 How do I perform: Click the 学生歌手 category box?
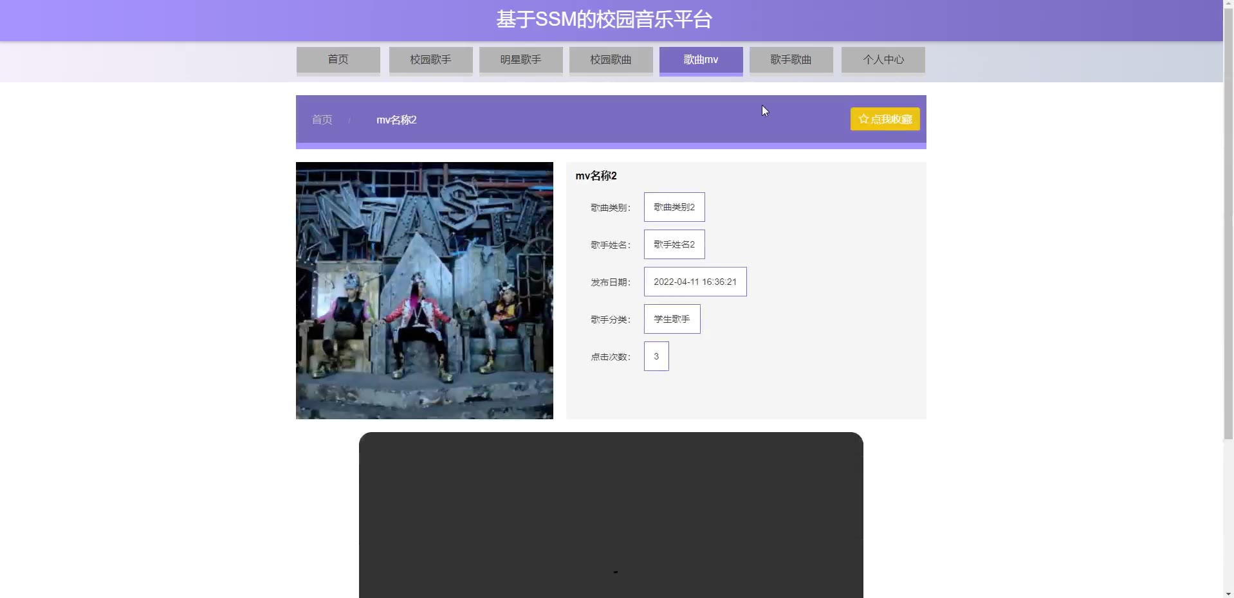tap(672, 319)
